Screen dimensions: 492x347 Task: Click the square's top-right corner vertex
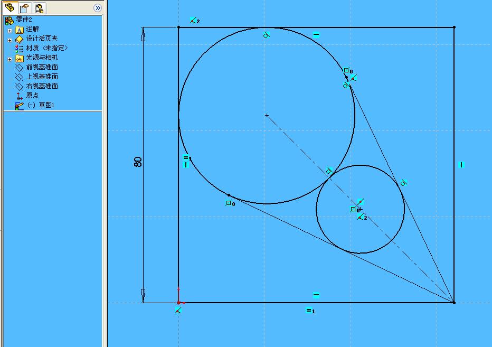454,27
